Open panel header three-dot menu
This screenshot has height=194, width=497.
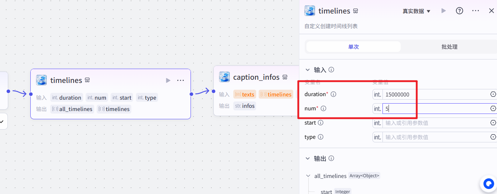(x=475, y=11)
